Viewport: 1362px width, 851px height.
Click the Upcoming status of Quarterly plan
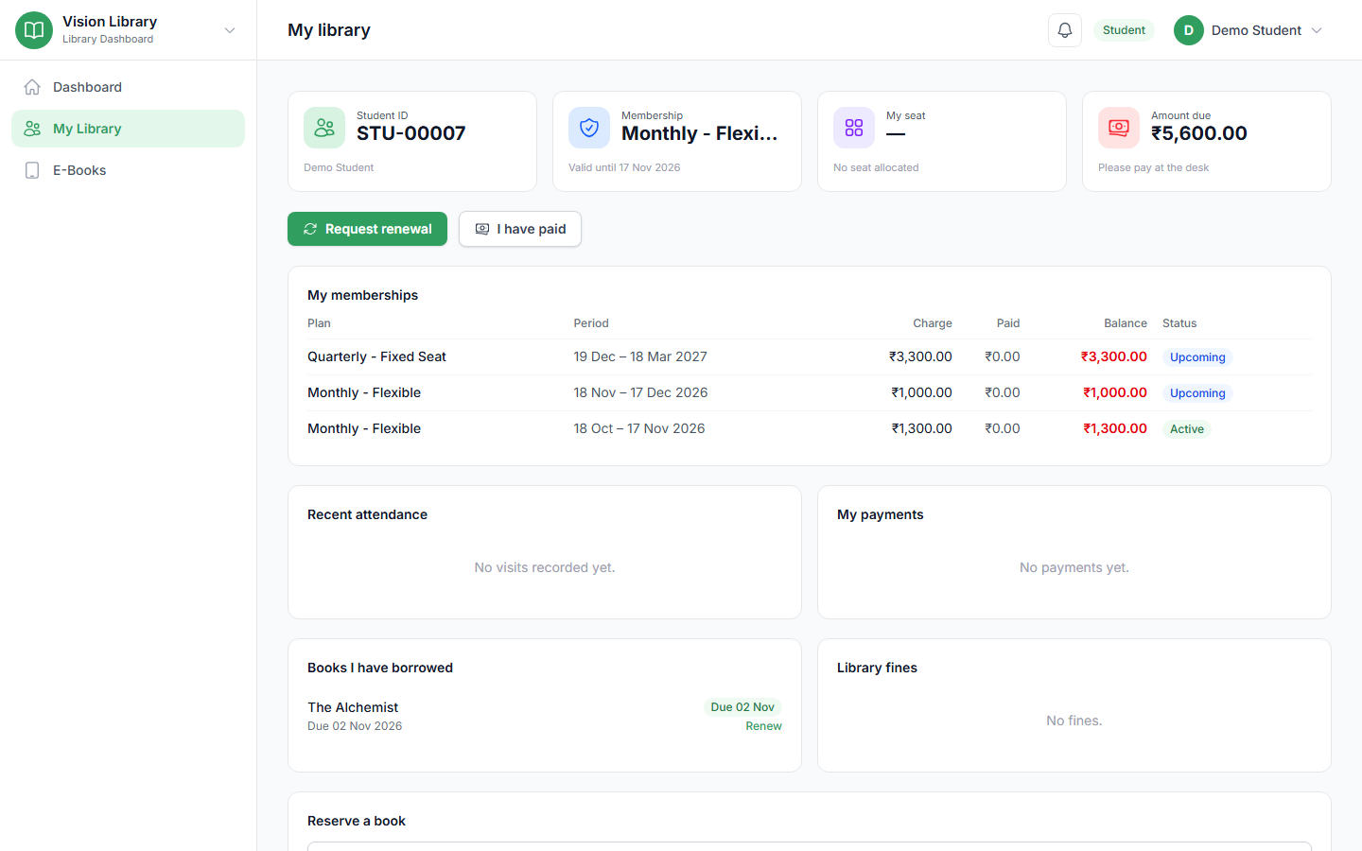point(1197,357)
